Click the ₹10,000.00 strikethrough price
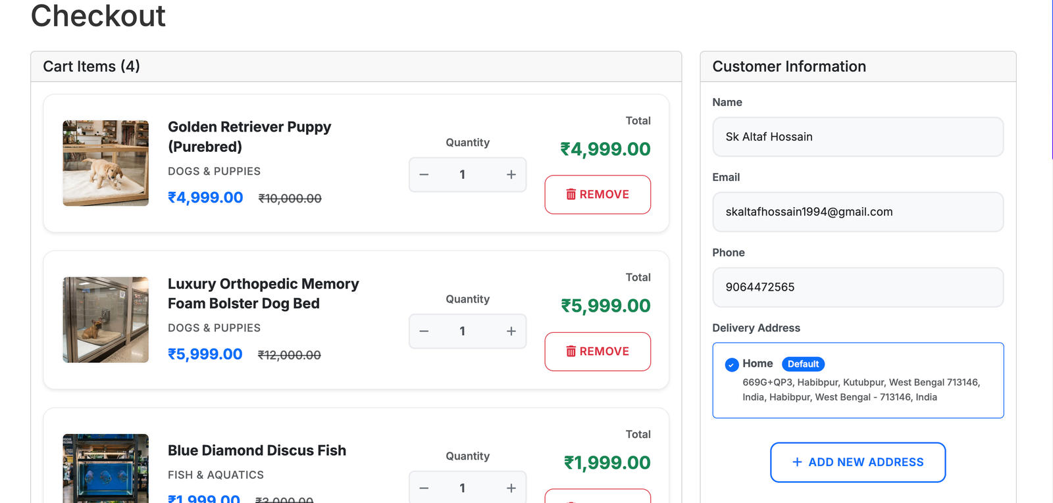Screen dimensions: 1053x503 pos(290,199)
